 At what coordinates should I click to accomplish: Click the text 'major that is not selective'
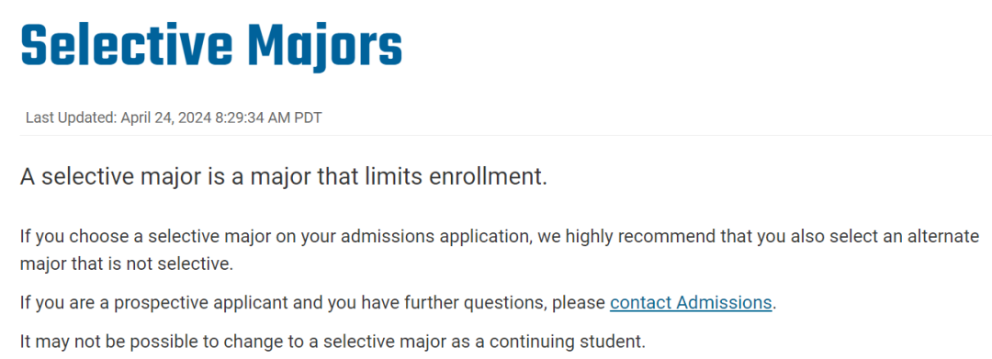tap(127, 263)
